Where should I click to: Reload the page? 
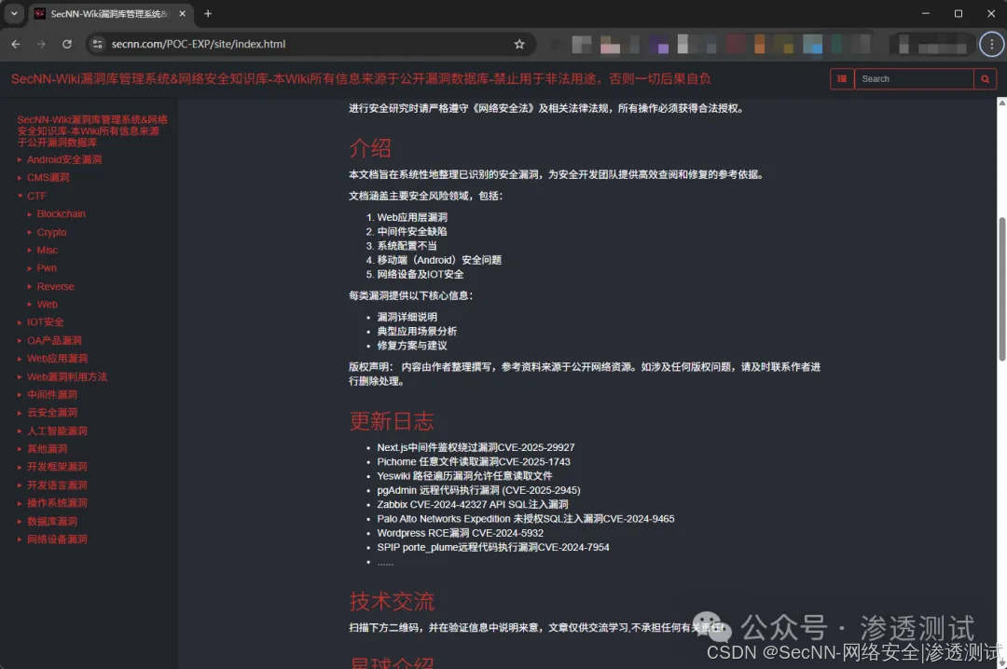(x=66, y=44)
